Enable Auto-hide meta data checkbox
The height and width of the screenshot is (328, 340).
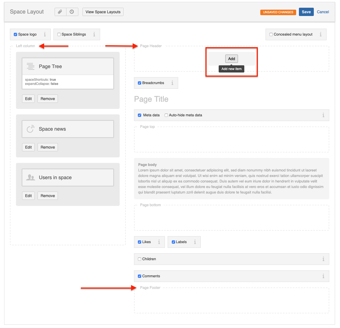coord(166,115)
